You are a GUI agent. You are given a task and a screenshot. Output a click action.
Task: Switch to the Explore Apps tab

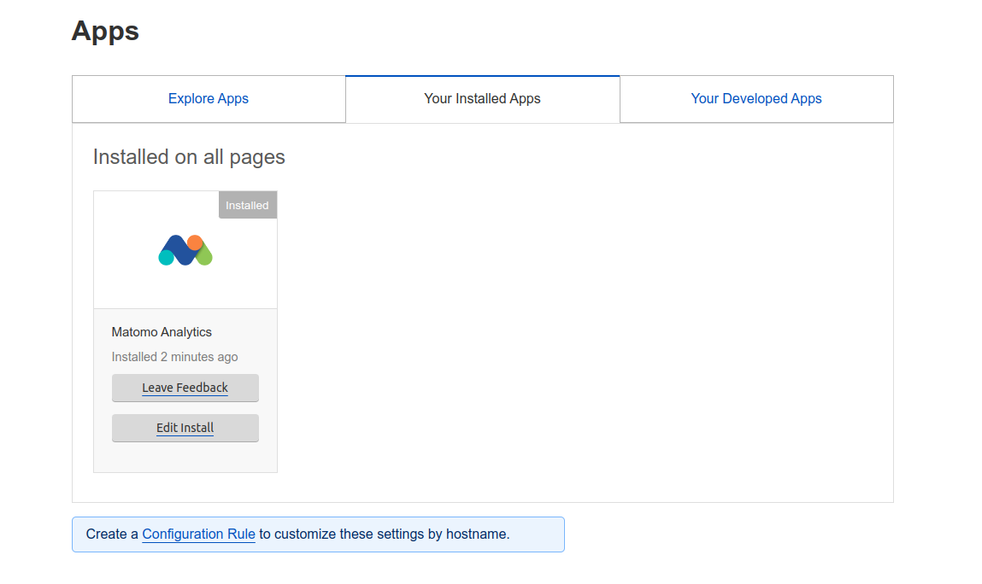point(209,99)
